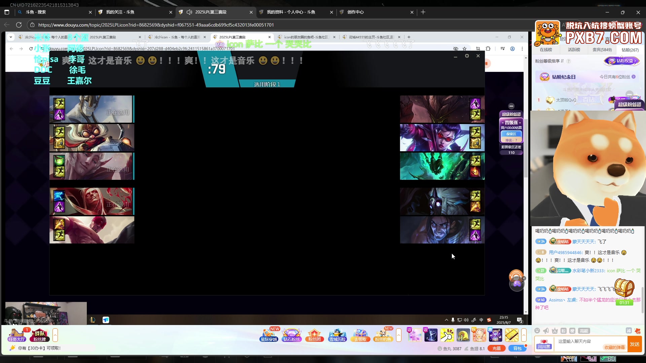Image resolution: width=646 pixels, height=363 pixels.
Task: Select Thresh champion portrait on red side
Action: (442, 166)
